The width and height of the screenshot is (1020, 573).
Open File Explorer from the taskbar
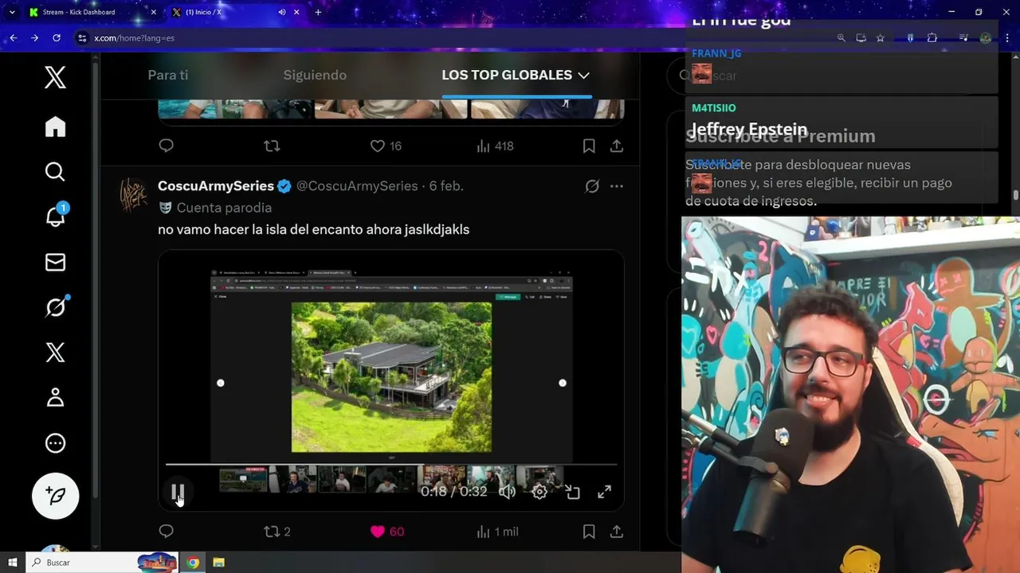click(x=218, y=562)
